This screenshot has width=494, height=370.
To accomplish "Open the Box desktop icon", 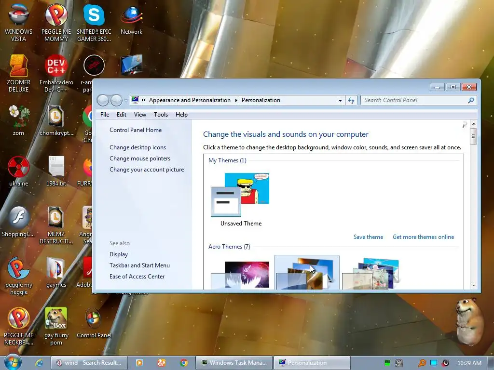I will [x=56, y=327].
